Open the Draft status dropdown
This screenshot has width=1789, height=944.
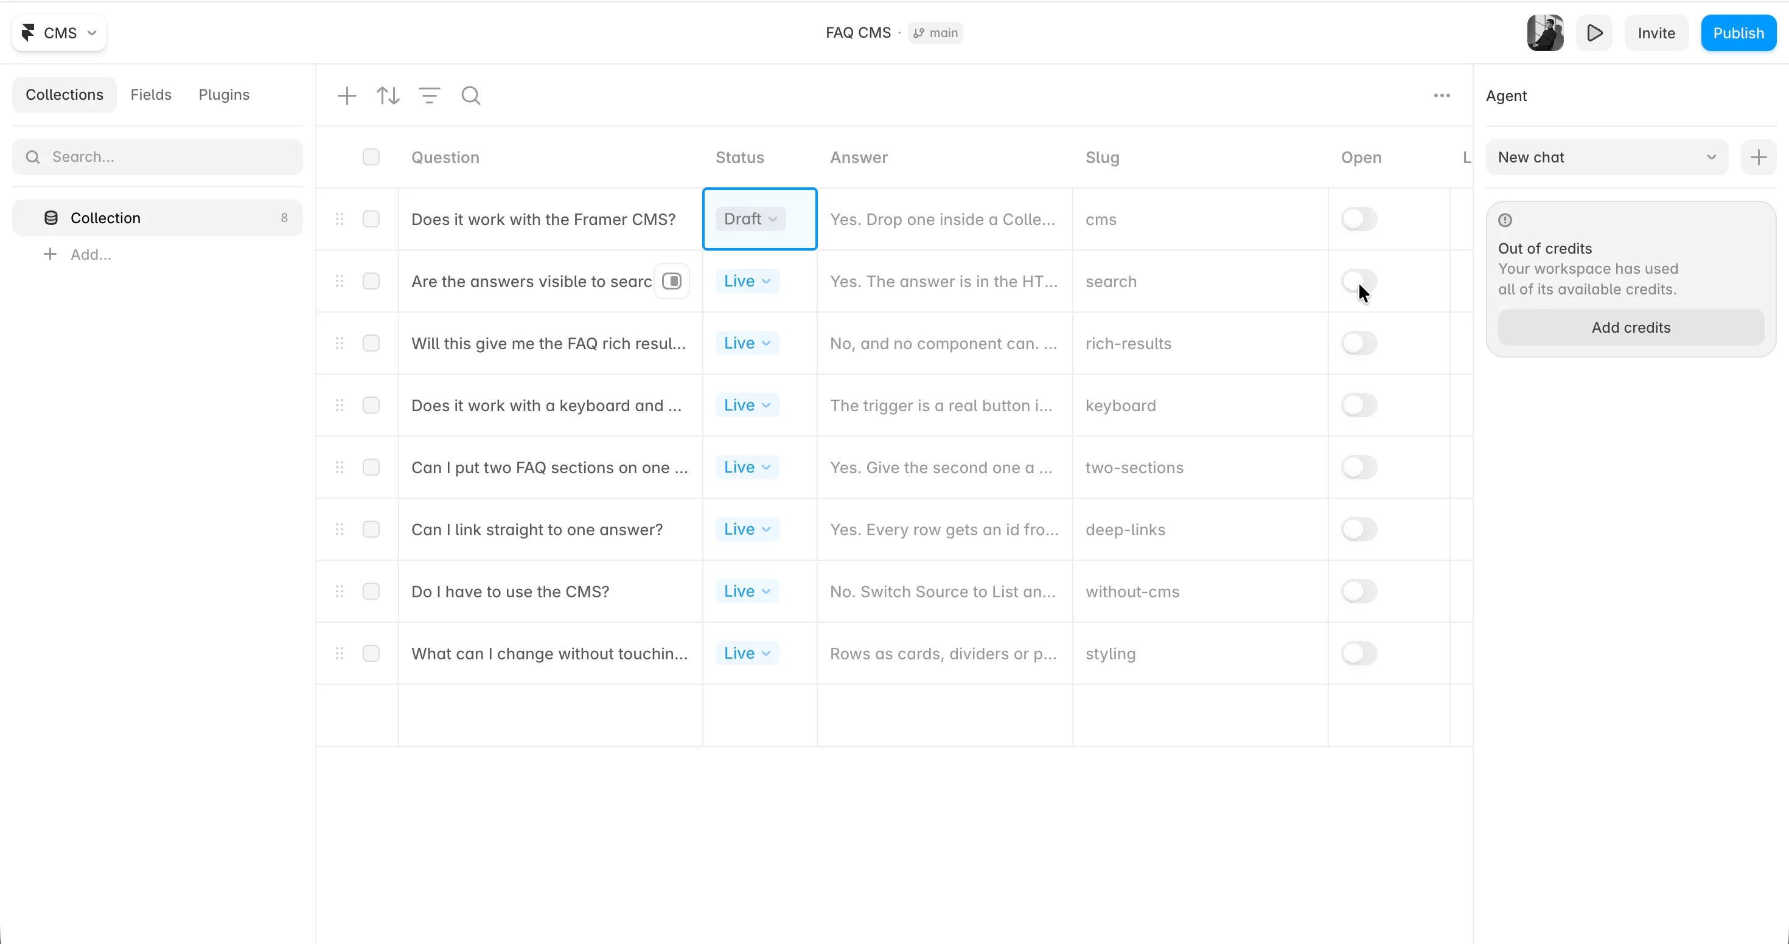(750, 220)
